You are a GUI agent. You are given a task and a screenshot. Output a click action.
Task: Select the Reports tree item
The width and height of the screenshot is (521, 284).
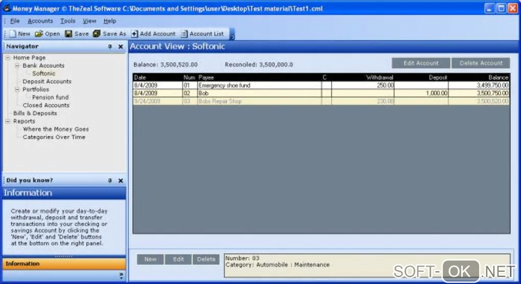click(x=24, y=121)
